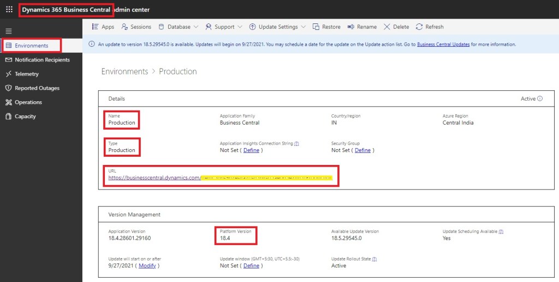Image resolution: width=559 pixels, height=282 pixels.
Task: Collapse the sidebar hamburger menu
Action: point(9,31)
